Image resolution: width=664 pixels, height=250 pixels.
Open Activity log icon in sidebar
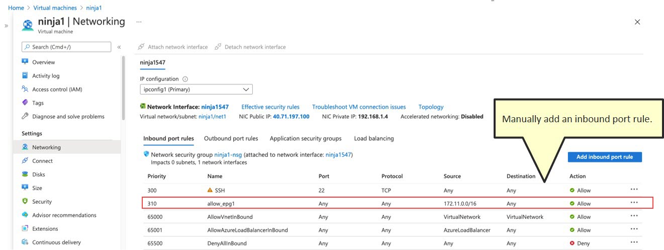25,75
